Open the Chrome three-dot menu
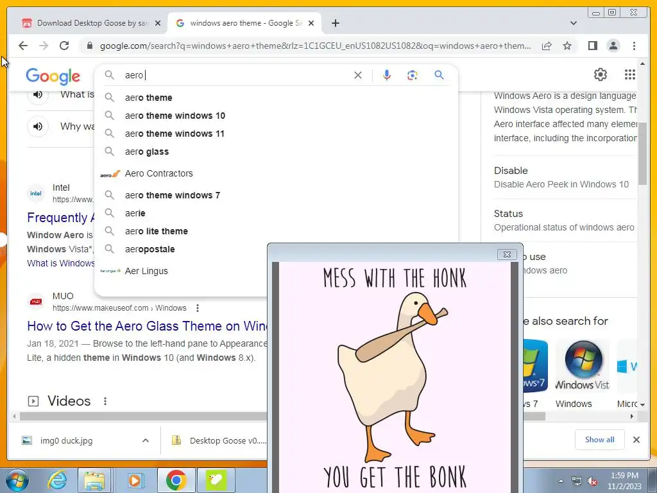Viewport: 657px width, 493px height. (x=634, y=46)
